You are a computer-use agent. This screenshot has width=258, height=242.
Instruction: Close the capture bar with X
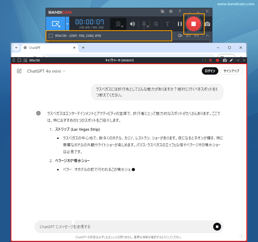coord(244,60)
